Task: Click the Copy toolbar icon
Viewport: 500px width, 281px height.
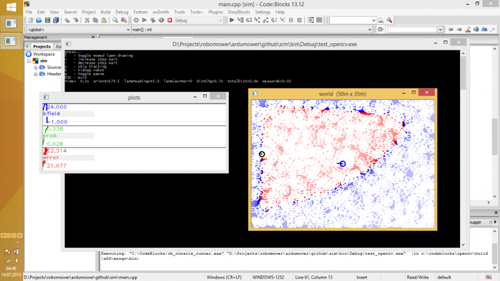Action: 96,21
